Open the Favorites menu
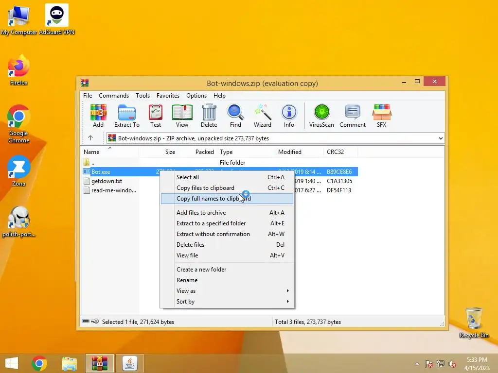 click(168, 96)
